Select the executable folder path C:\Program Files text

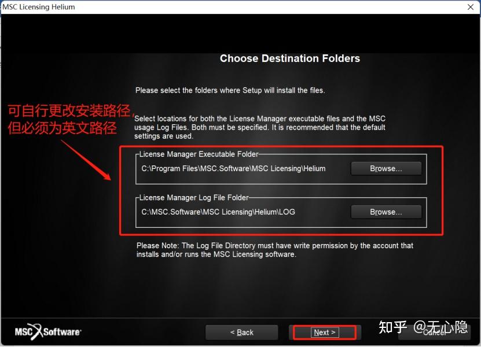coord(233,169)
